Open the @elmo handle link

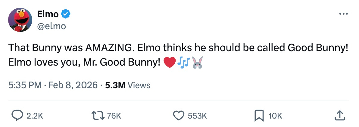pyautogui.click(x=51, y=26)
